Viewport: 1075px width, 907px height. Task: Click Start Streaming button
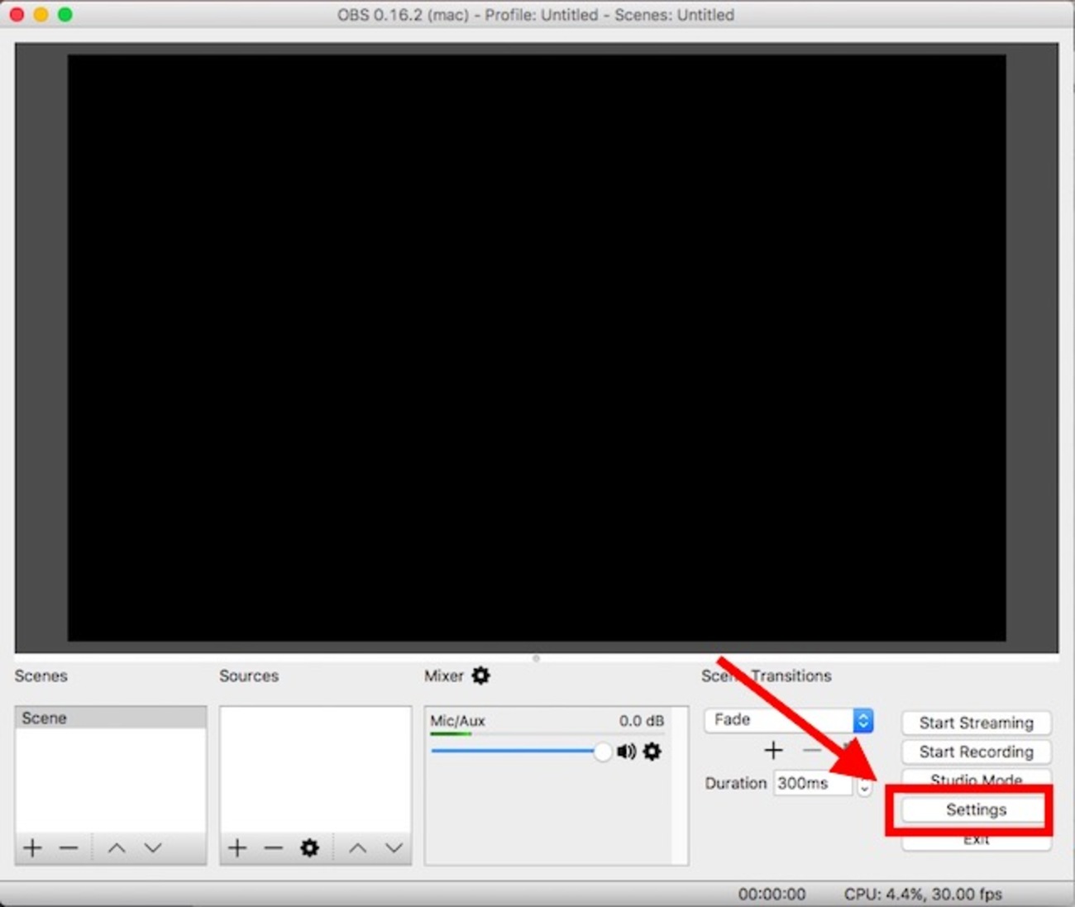click(x=976, y=723)
